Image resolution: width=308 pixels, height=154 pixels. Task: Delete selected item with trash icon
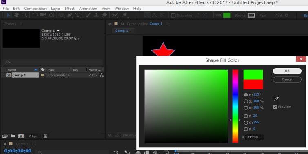tap(45, 136)
